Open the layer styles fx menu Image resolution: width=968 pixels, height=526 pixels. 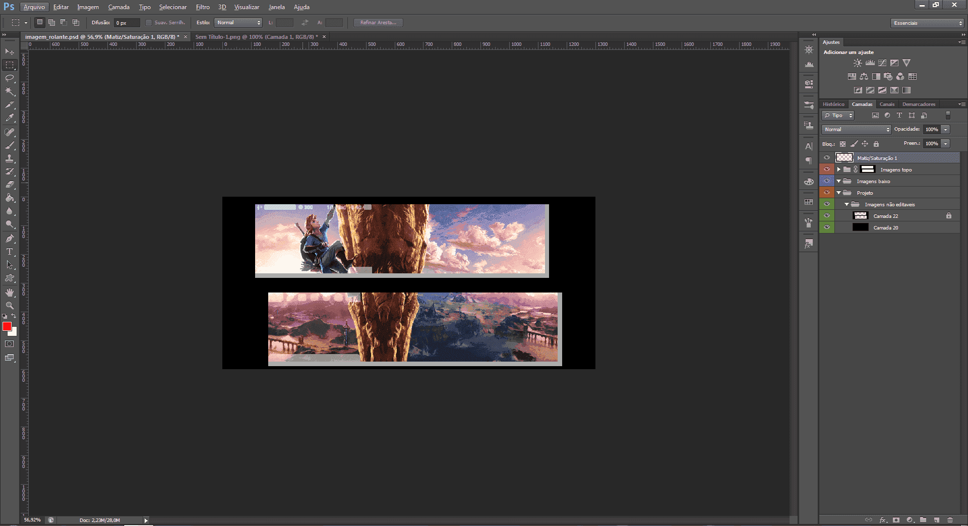883,520
